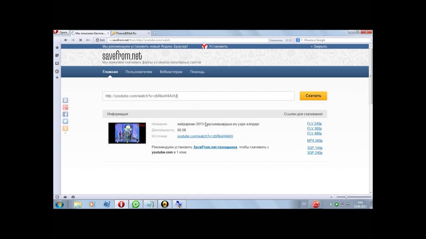Viewport: 426px width, 239px height.
Task: Open the AIMP player taskbar icon
Action: (165, 204)
